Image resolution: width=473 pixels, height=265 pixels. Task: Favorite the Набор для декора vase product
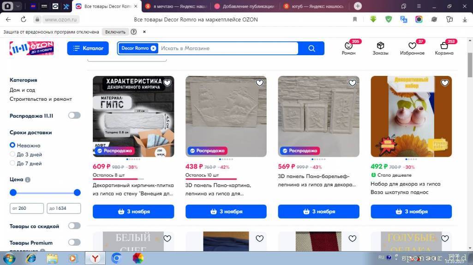(x=445, y=83)
